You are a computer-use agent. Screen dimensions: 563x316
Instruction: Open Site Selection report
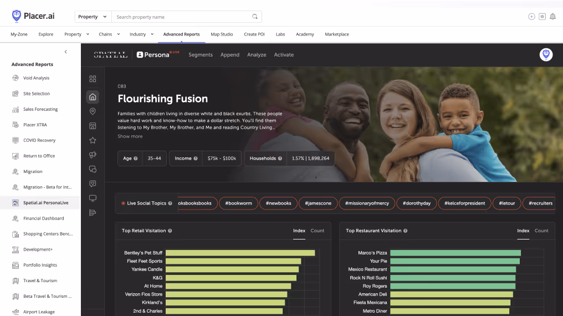pyautogui.click(x=37, y=94)
